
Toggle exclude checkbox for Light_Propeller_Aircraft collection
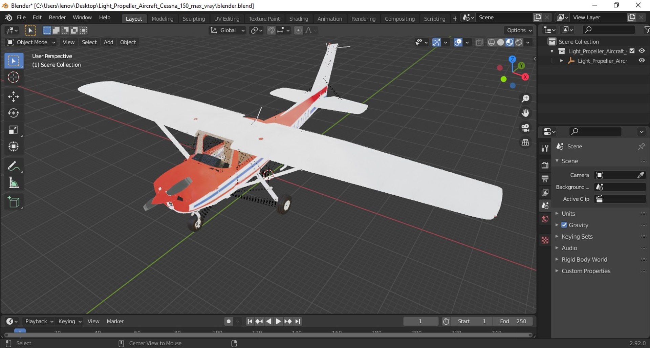(x=632, y=51)
